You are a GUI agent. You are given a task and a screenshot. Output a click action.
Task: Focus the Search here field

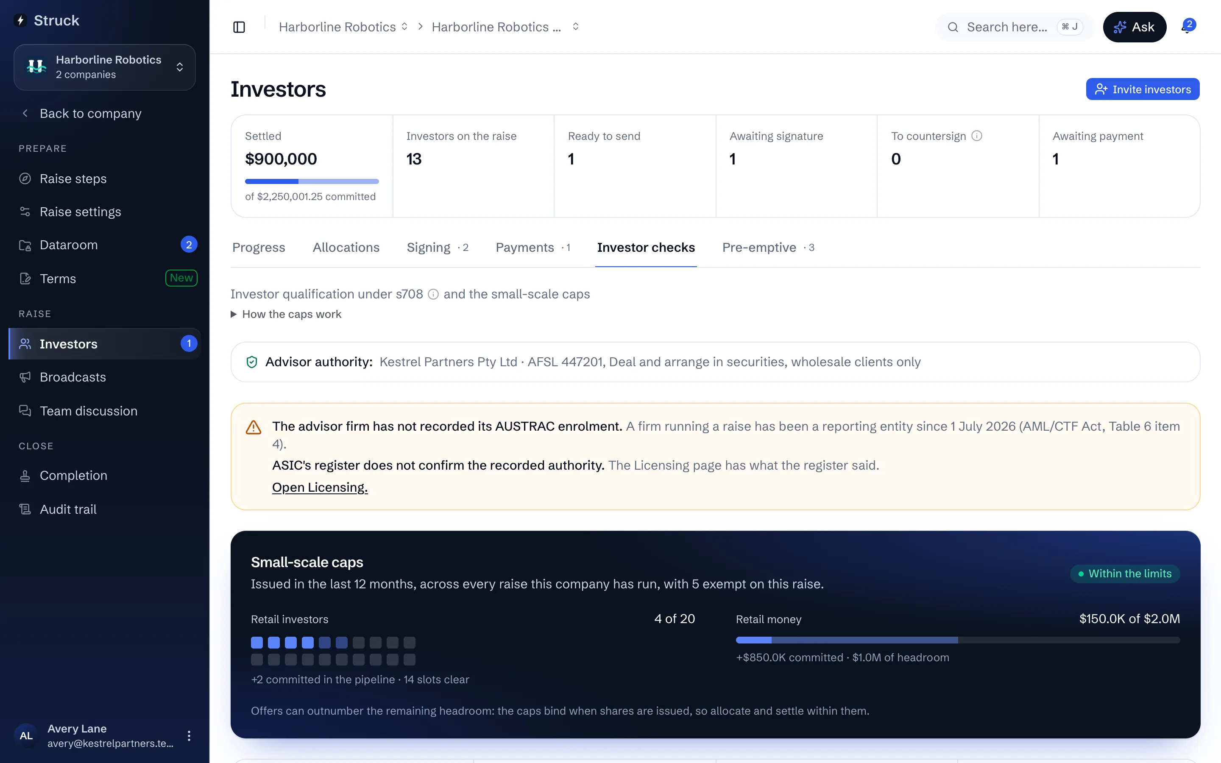pos(1014,27)
